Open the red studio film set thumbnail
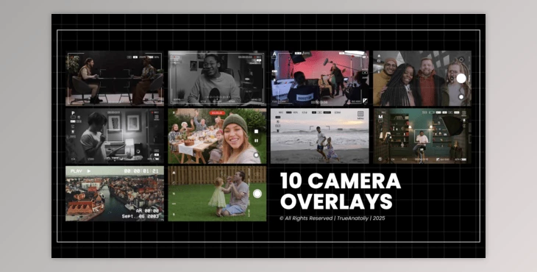 [x=319, y=79]
